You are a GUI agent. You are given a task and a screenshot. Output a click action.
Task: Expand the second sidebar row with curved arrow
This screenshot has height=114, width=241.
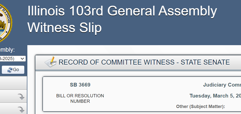click(13, 108)
